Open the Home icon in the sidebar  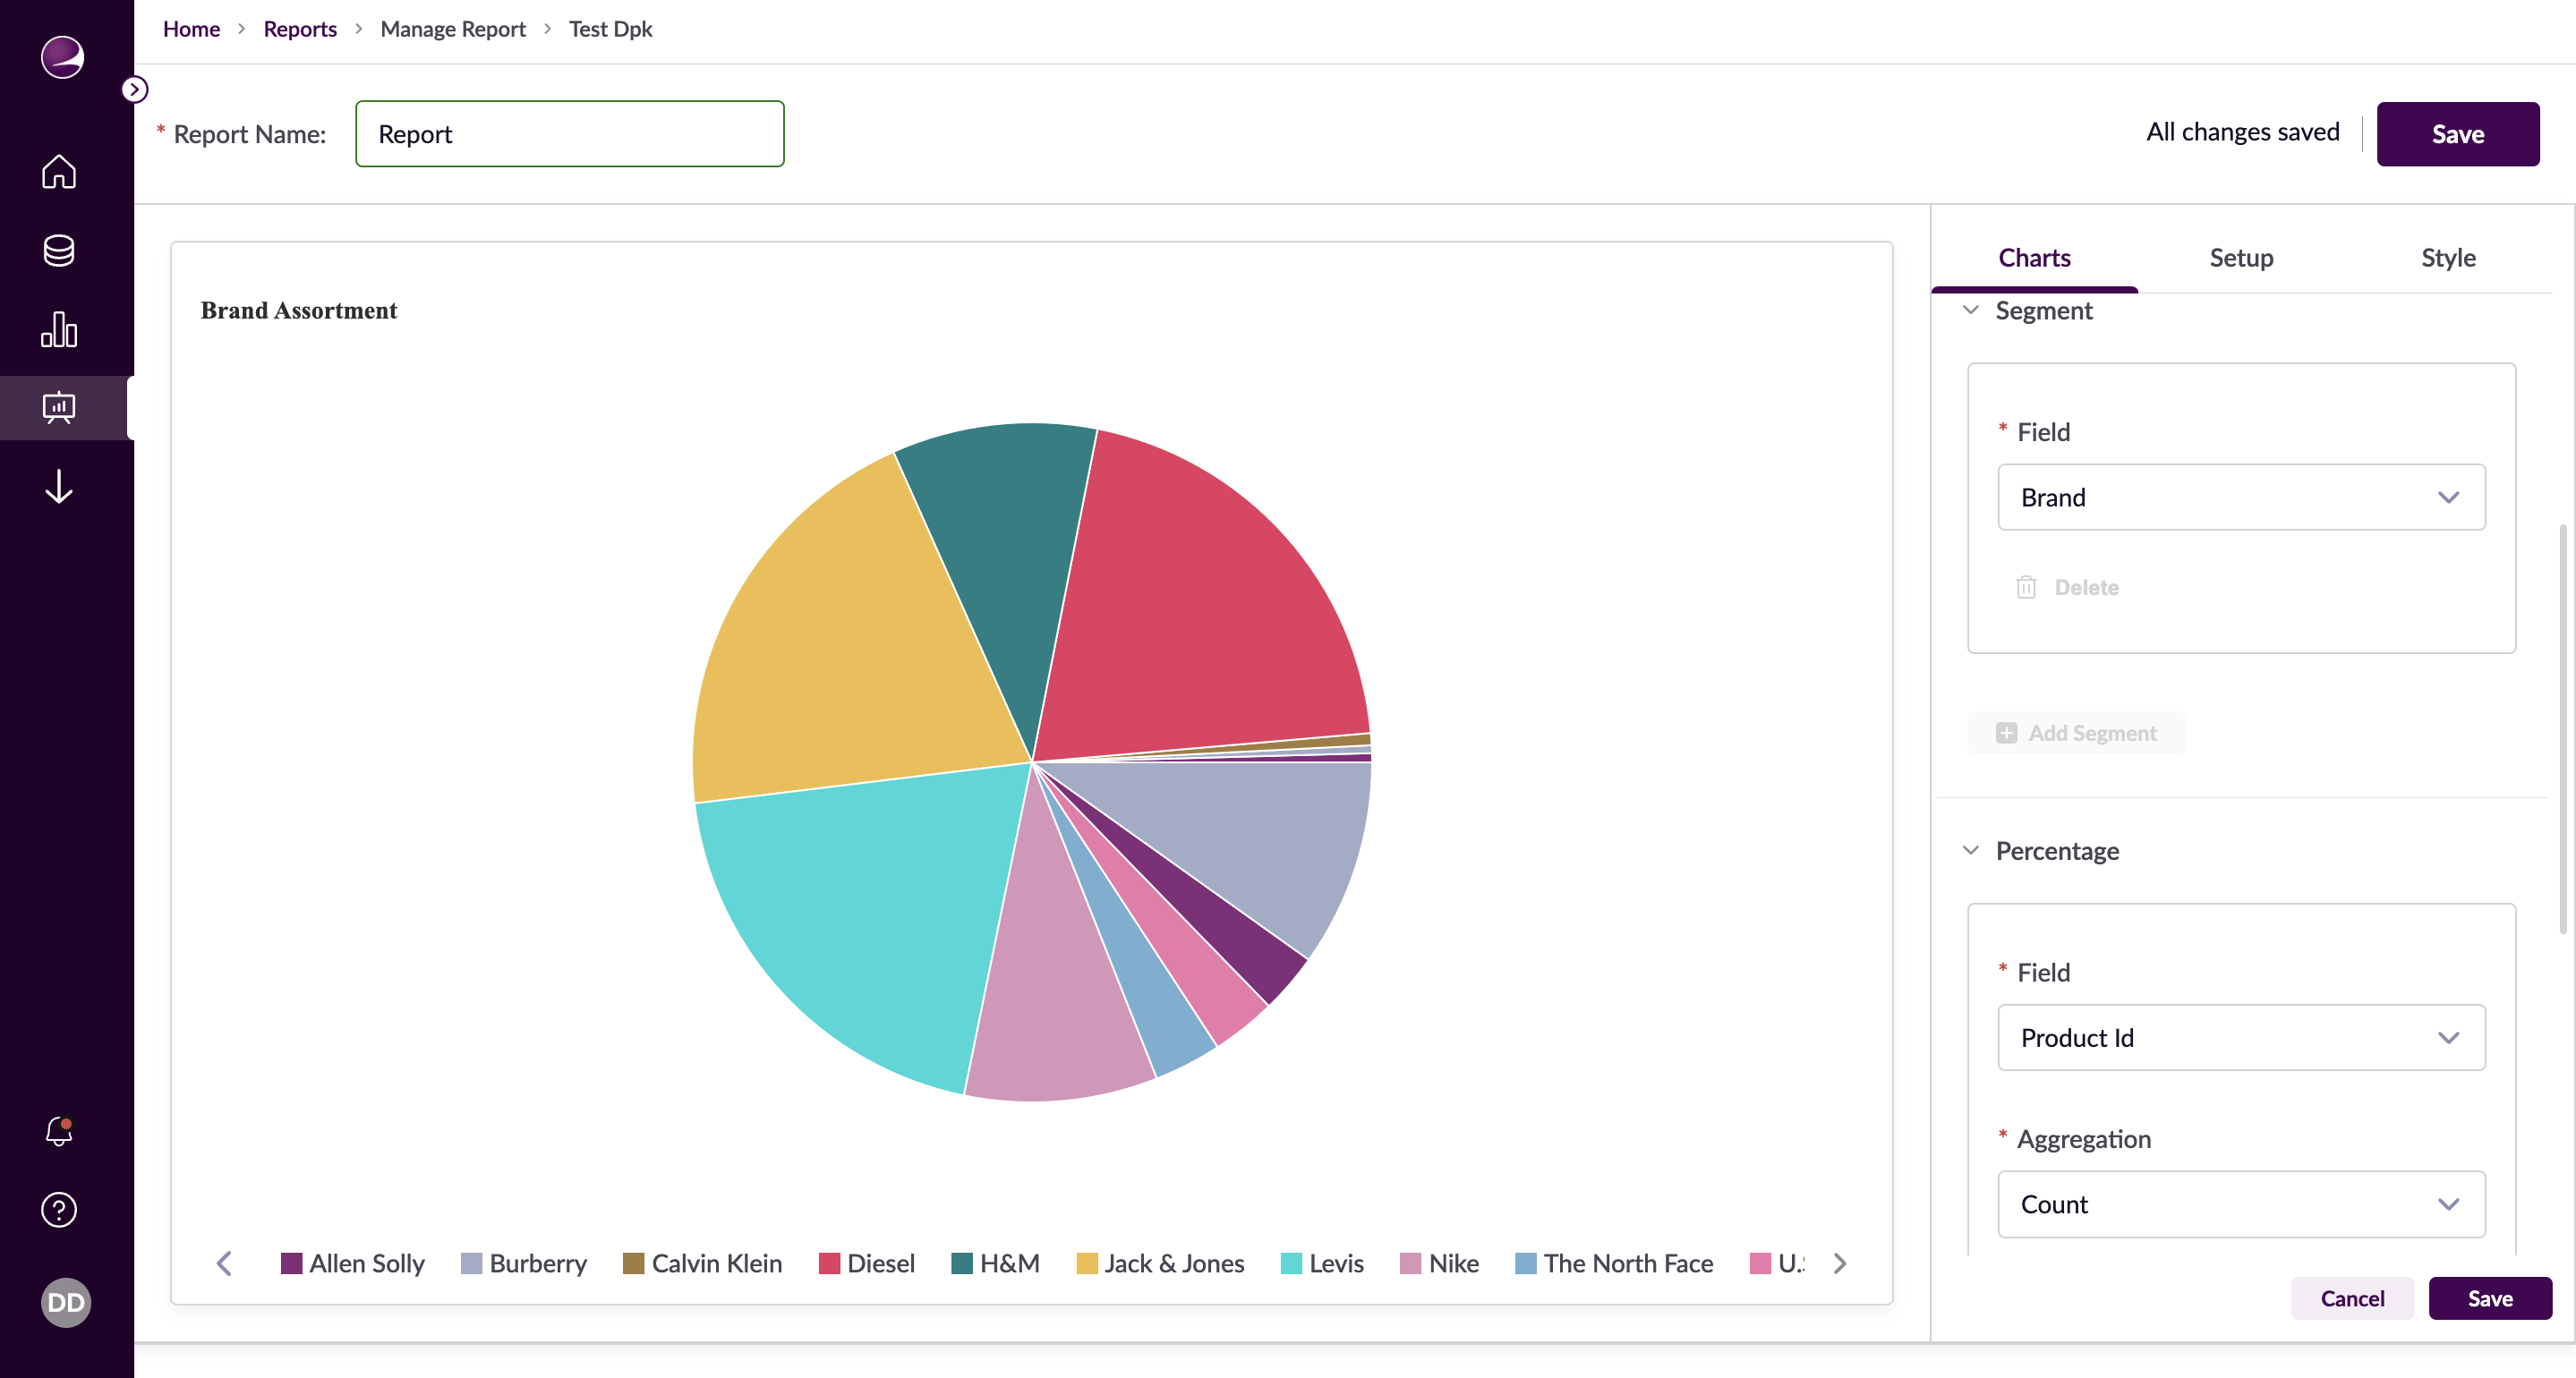(58, 172)
